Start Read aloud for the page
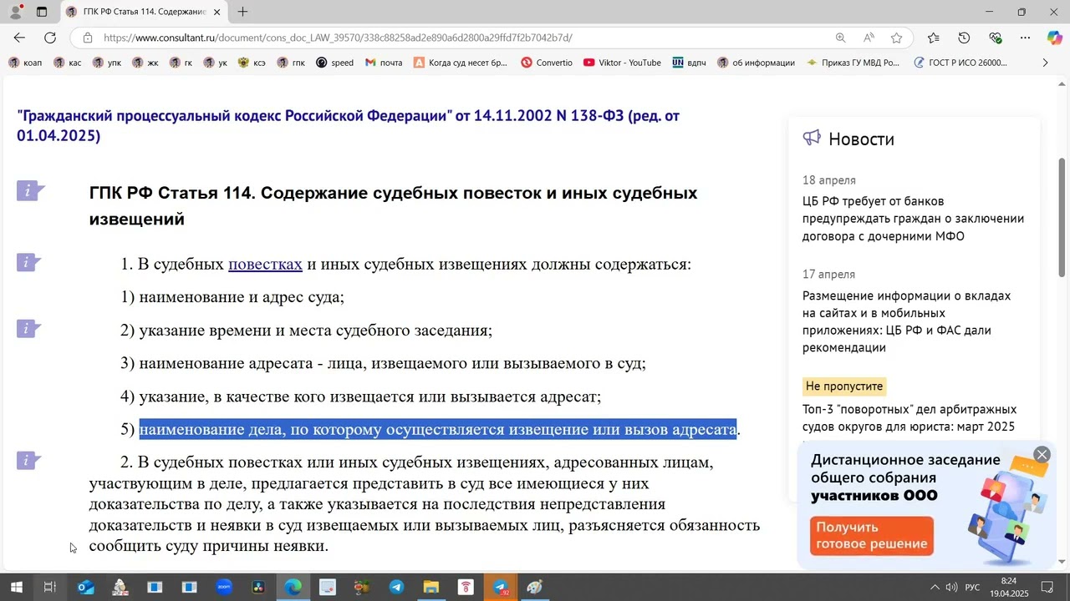Image resolution: width=1070 pixels, height=601 pixels. 869,38
